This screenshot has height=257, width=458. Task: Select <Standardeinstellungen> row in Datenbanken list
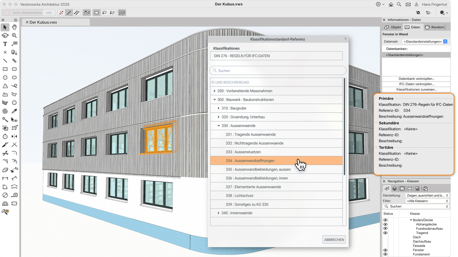[x=416, y=55]
